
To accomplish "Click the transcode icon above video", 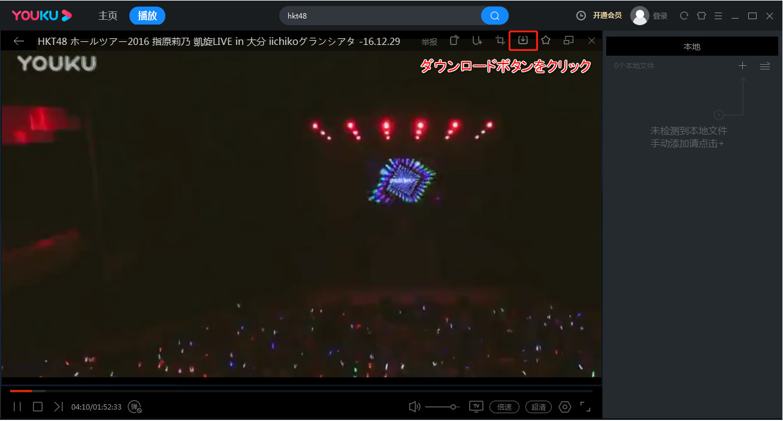I will click(477, 40).
